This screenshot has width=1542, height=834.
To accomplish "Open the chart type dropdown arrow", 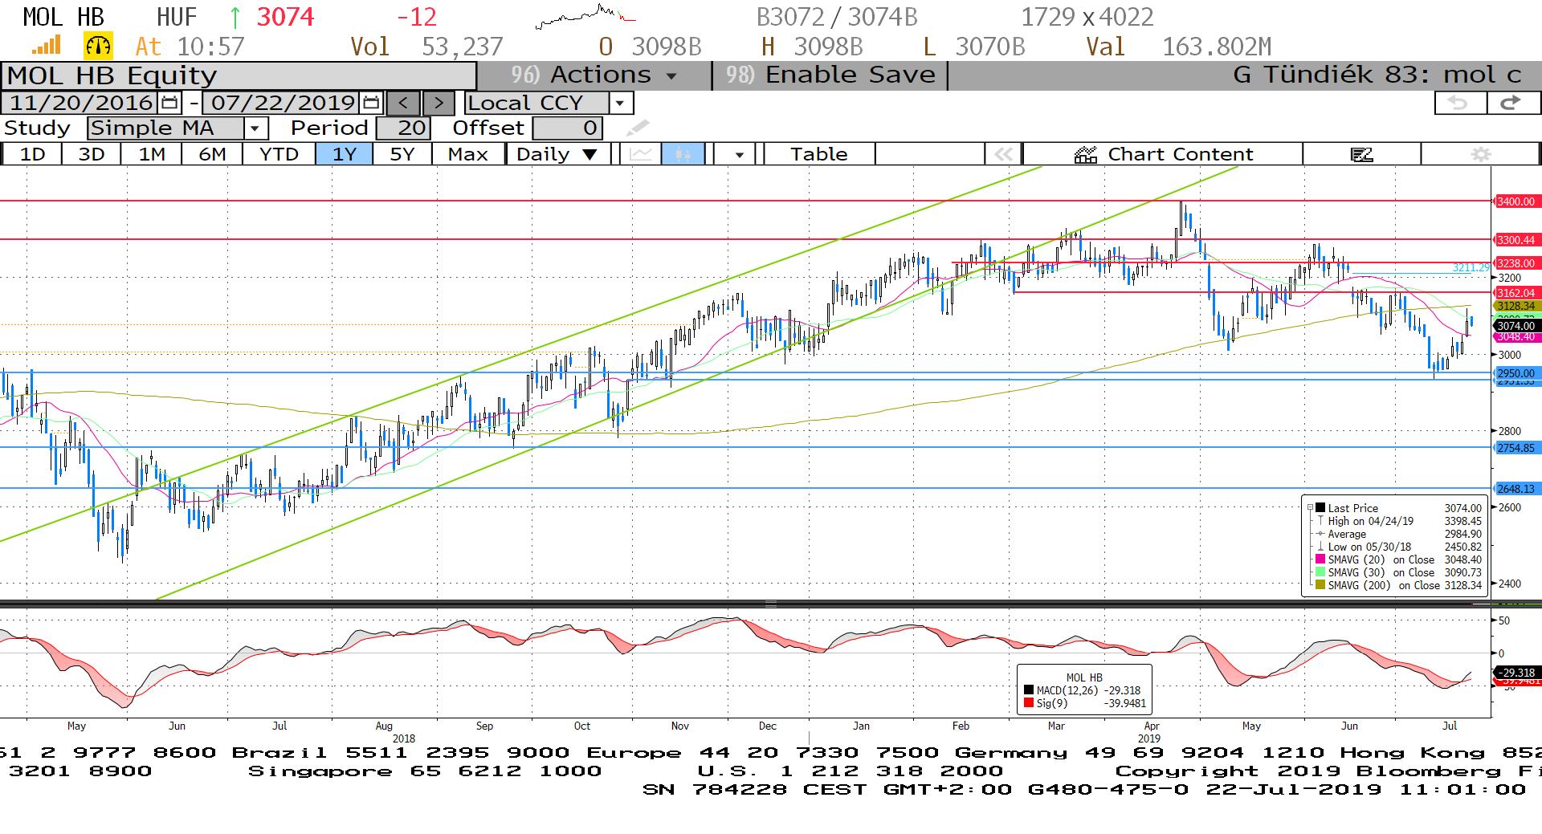I will pos(739,154).
